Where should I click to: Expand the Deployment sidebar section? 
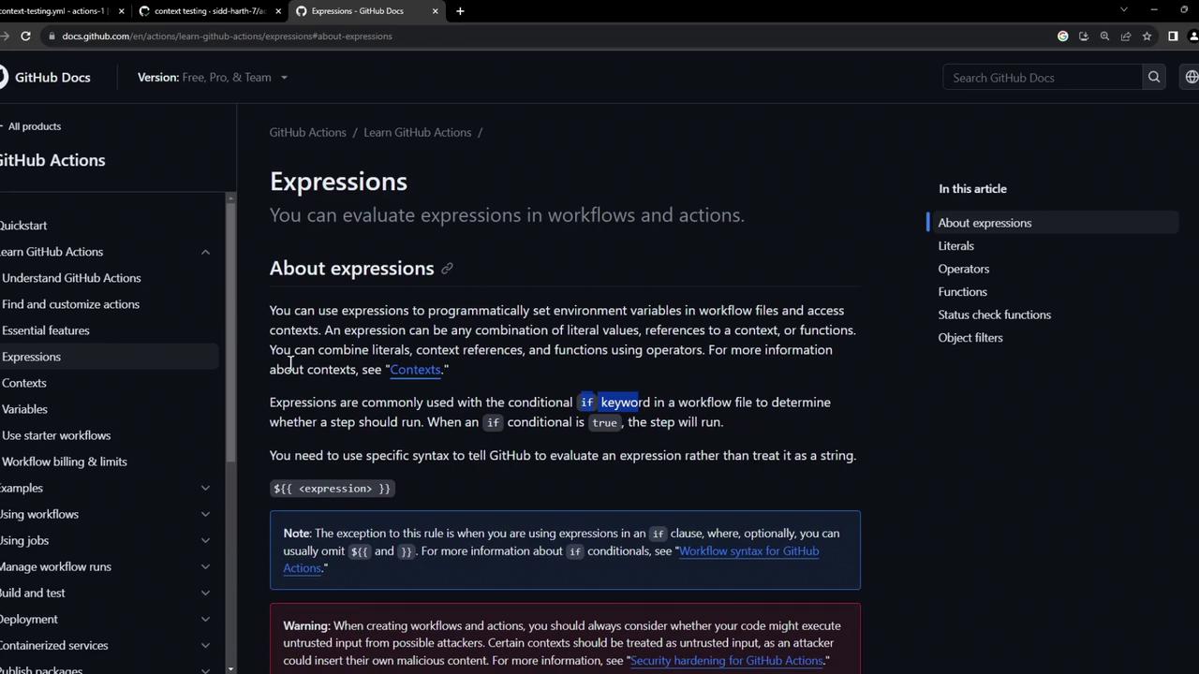click(205, 619)
